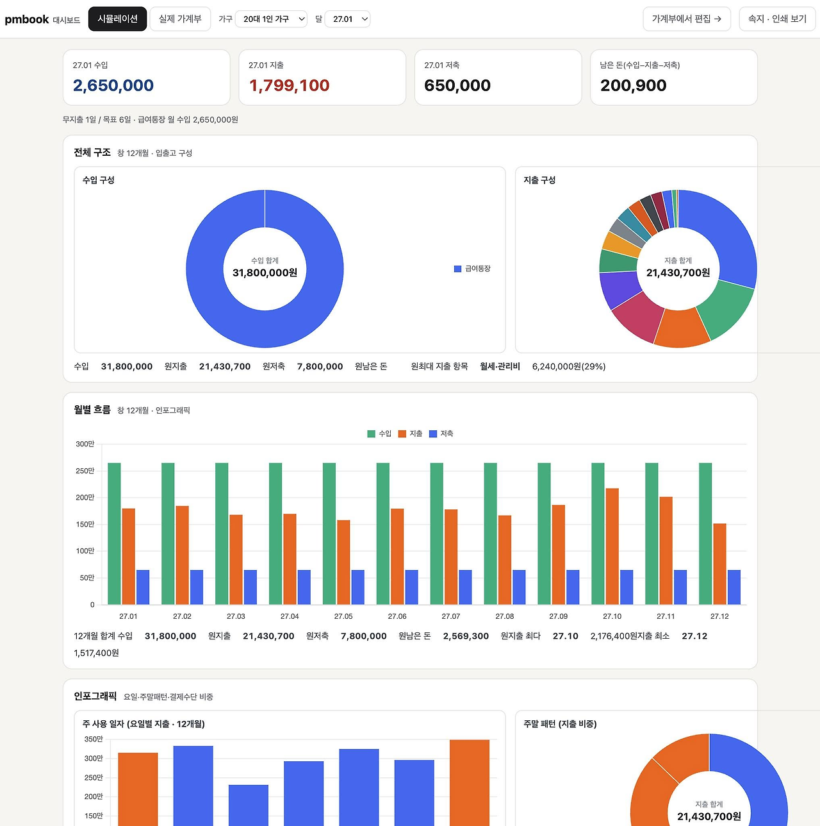The height and width of the screenshot is (826, 820).
Task: Click the green 수입 bar for 27.01
Action: [x=114, y=534]
